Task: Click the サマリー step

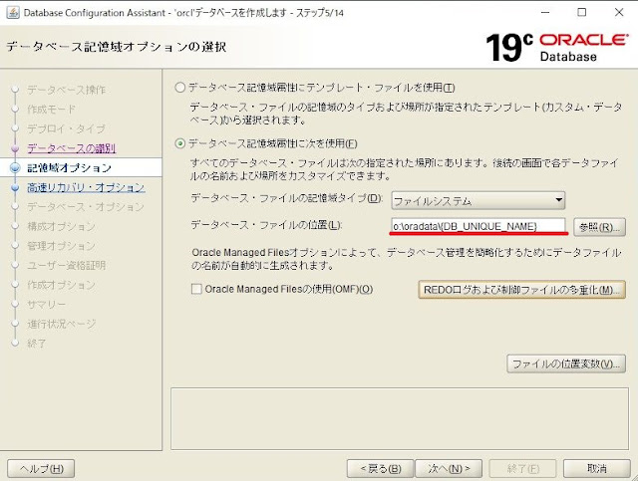Action: (x=46, y=305)
